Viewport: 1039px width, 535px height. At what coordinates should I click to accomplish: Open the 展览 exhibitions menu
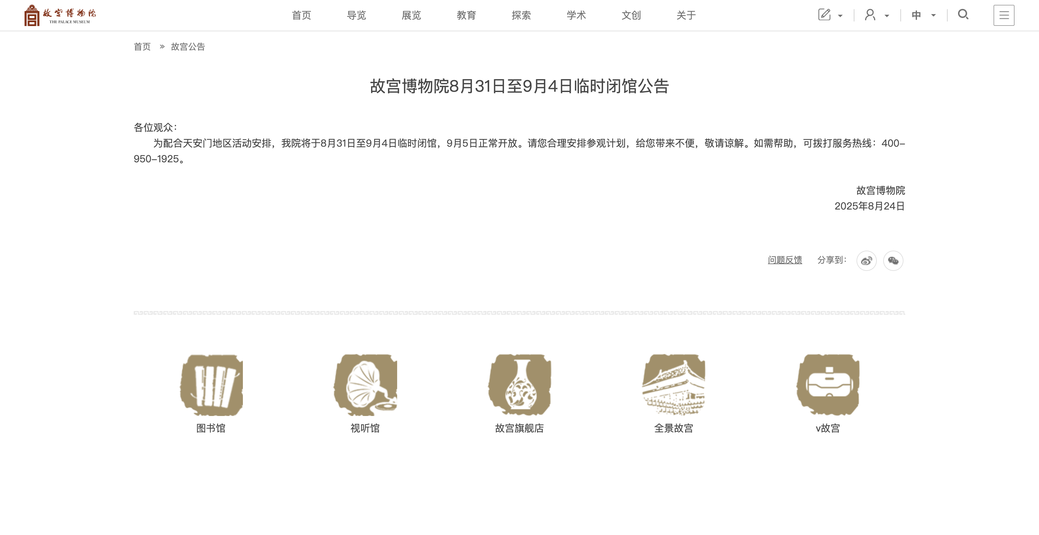click(411, 15)
